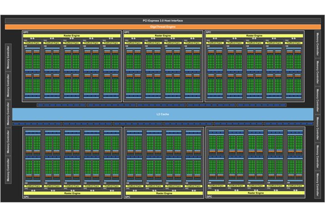325x217 pixels.
Task: Click the PCI Express 3.0 Host Interface bar
Action: click(162, 21)
